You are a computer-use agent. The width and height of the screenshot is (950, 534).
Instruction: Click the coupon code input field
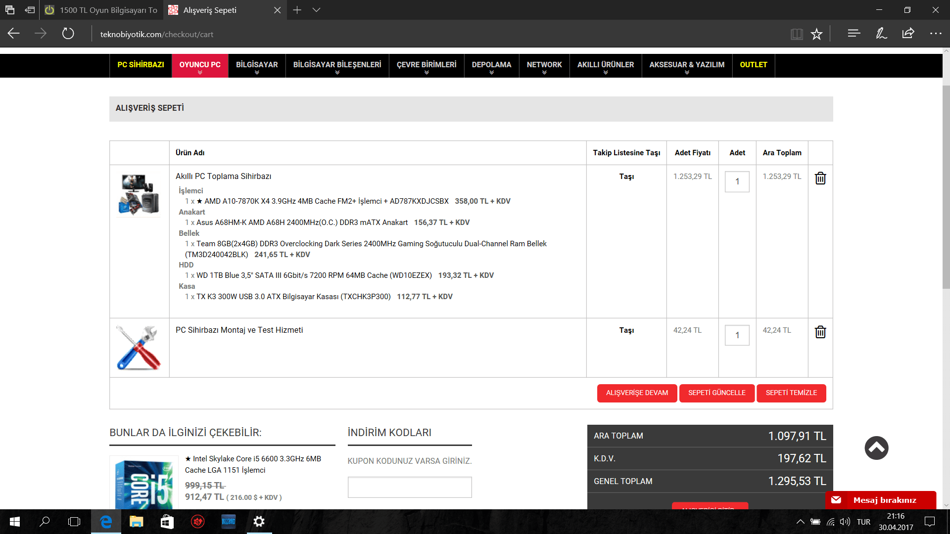[410, 487]
